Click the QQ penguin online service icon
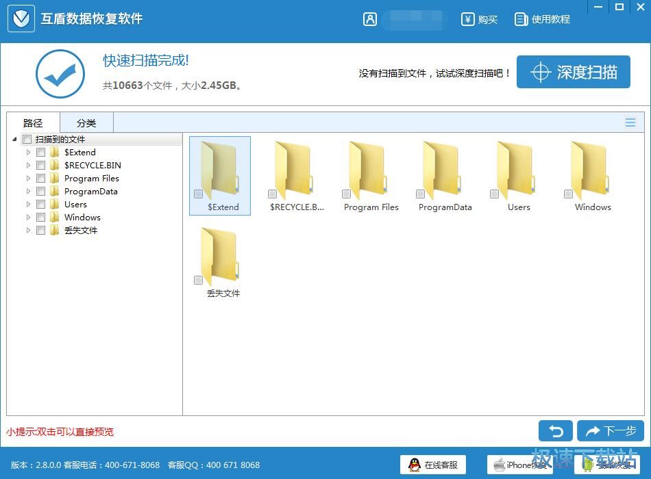This screenshot has height=479, width=651. click(414, 465)
